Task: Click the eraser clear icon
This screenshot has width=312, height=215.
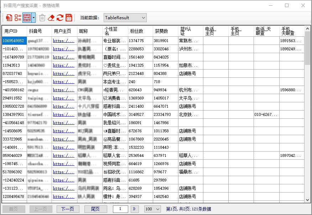Action: point(51,17)
